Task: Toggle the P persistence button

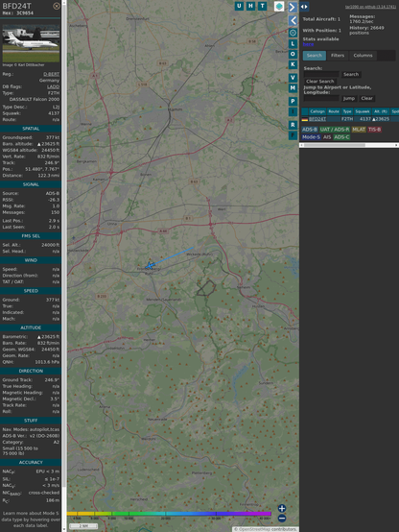Action: [x=293, y=101]
